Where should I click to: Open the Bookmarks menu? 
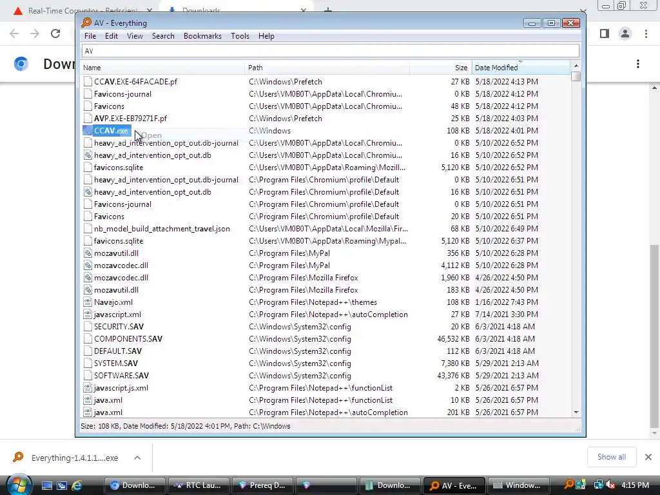click(x=202, y=36)
